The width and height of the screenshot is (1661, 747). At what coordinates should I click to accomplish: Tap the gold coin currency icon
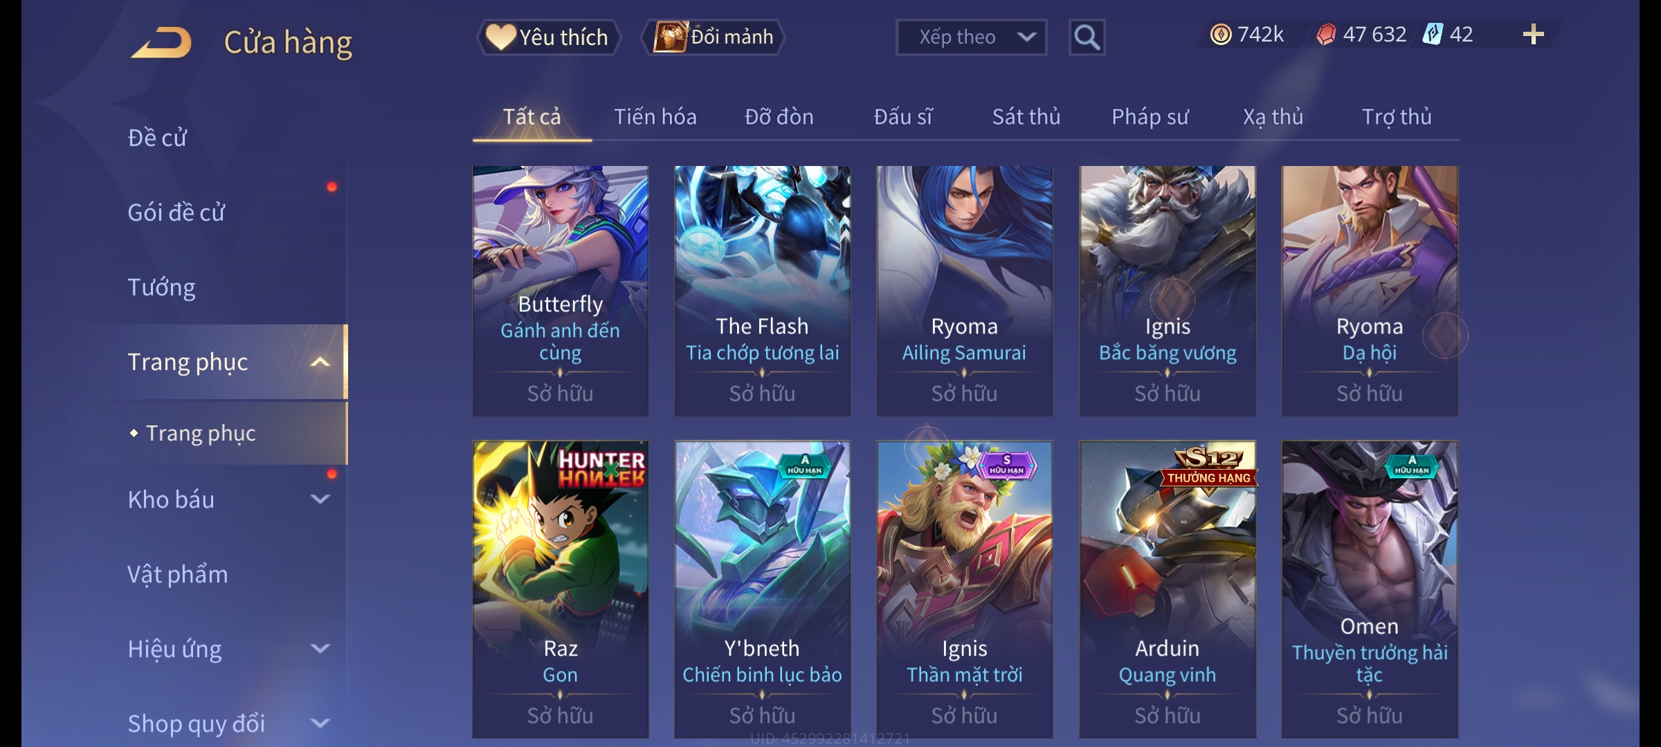pos(1221,35)
